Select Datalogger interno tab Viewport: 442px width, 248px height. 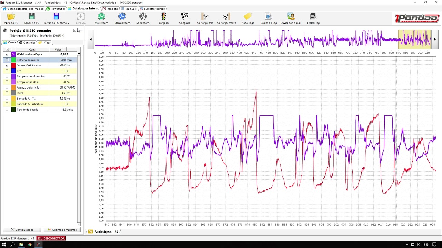(84, 8)
